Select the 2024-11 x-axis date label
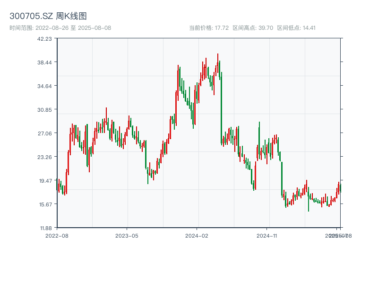378x284 pixels. (x=266, y=235)
